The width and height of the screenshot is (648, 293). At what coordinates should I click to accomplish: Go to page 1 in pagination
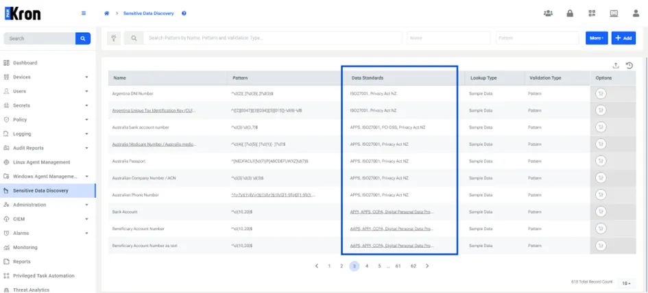pyautogui.click(x=329, y=266)
